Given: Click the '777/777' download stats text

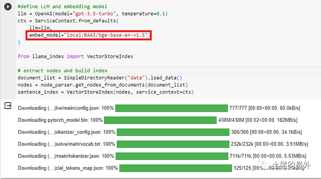Looking at the screenshot, I should tap(265, 108).
